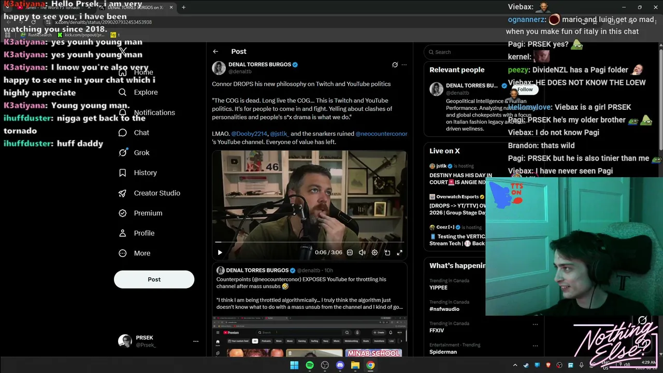Click the PRSEK account avatar
This screenshot has width=663, height=373.
(125, 341)
